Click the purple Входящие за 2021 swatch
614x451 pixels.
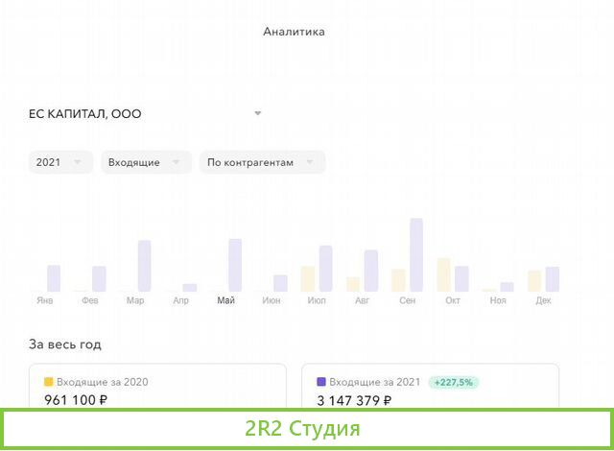pos(321,382)
